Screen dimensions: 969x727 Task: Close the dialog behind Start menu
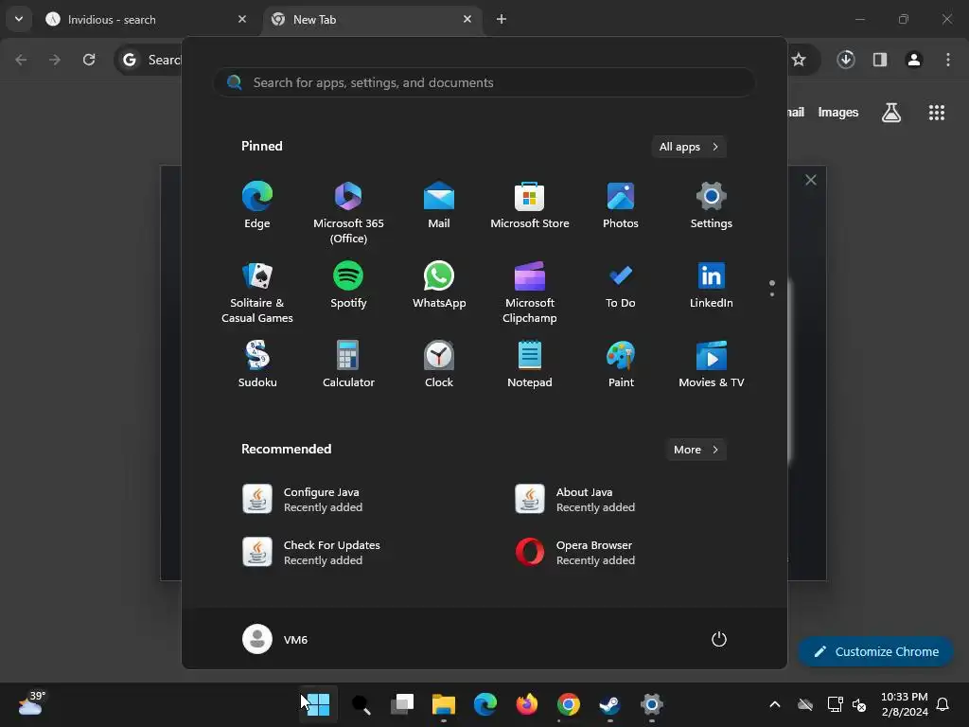click(811, 180)
